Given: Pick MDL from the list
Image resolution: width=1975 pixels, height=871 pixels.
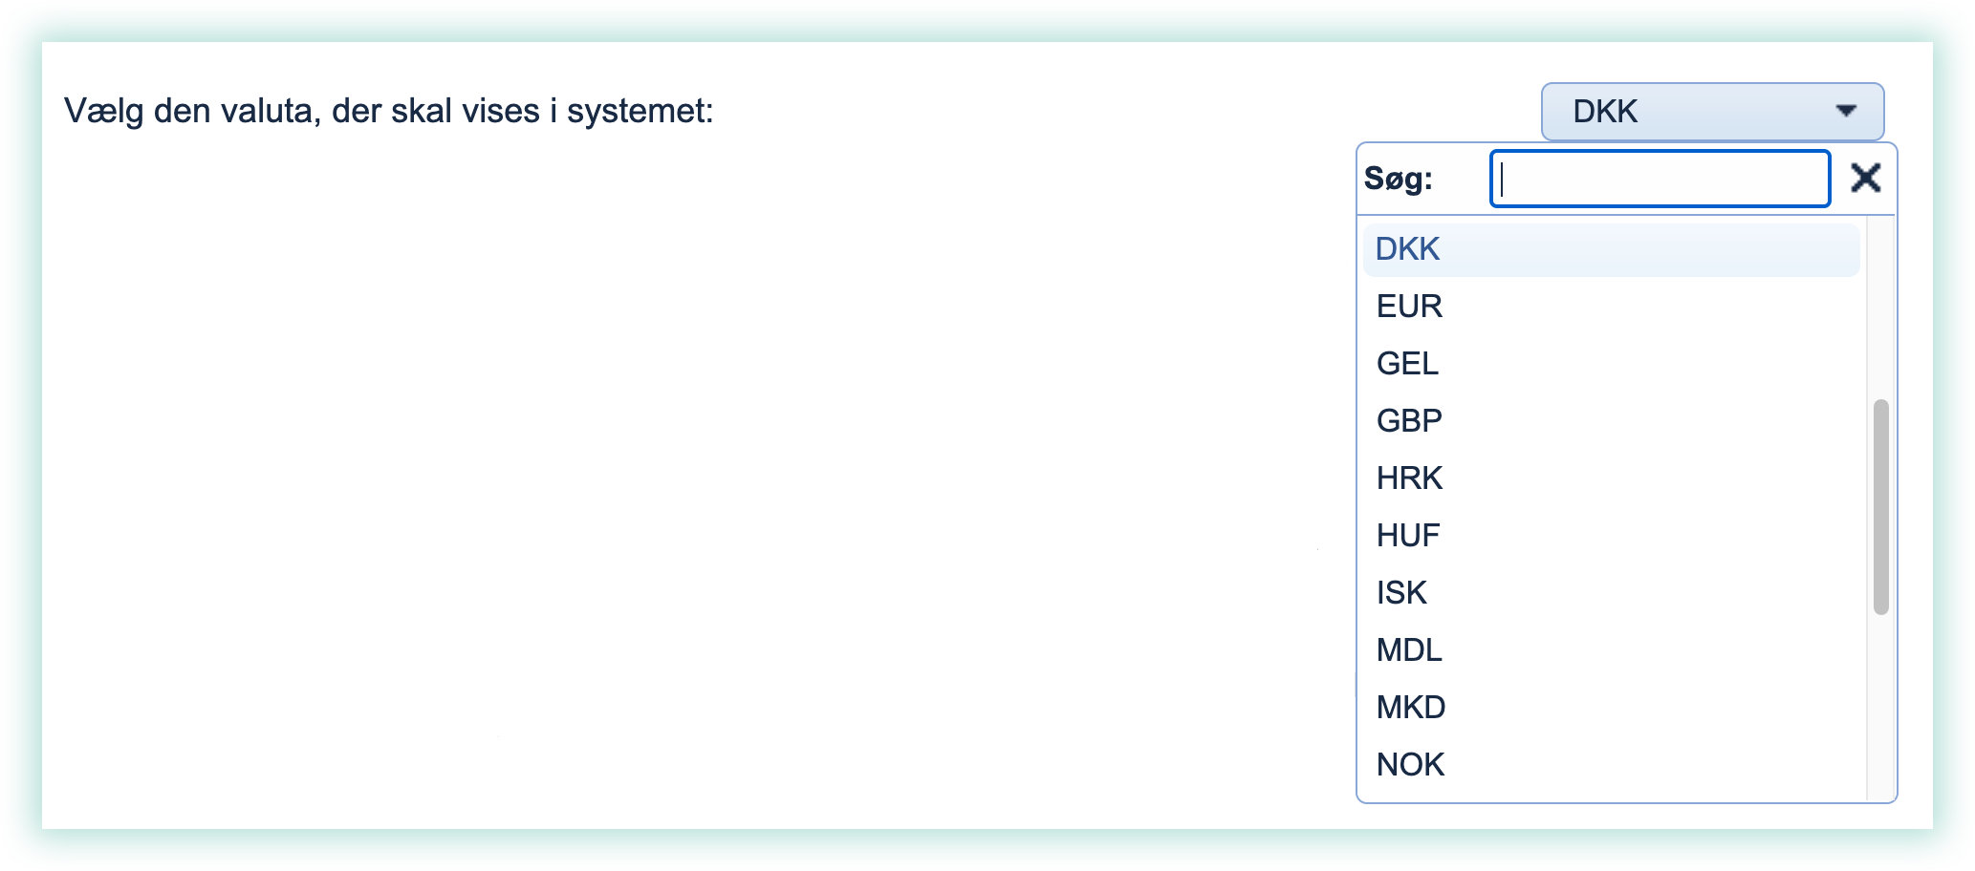Looking at the screenshot, I should click(x=1408, y=650).
